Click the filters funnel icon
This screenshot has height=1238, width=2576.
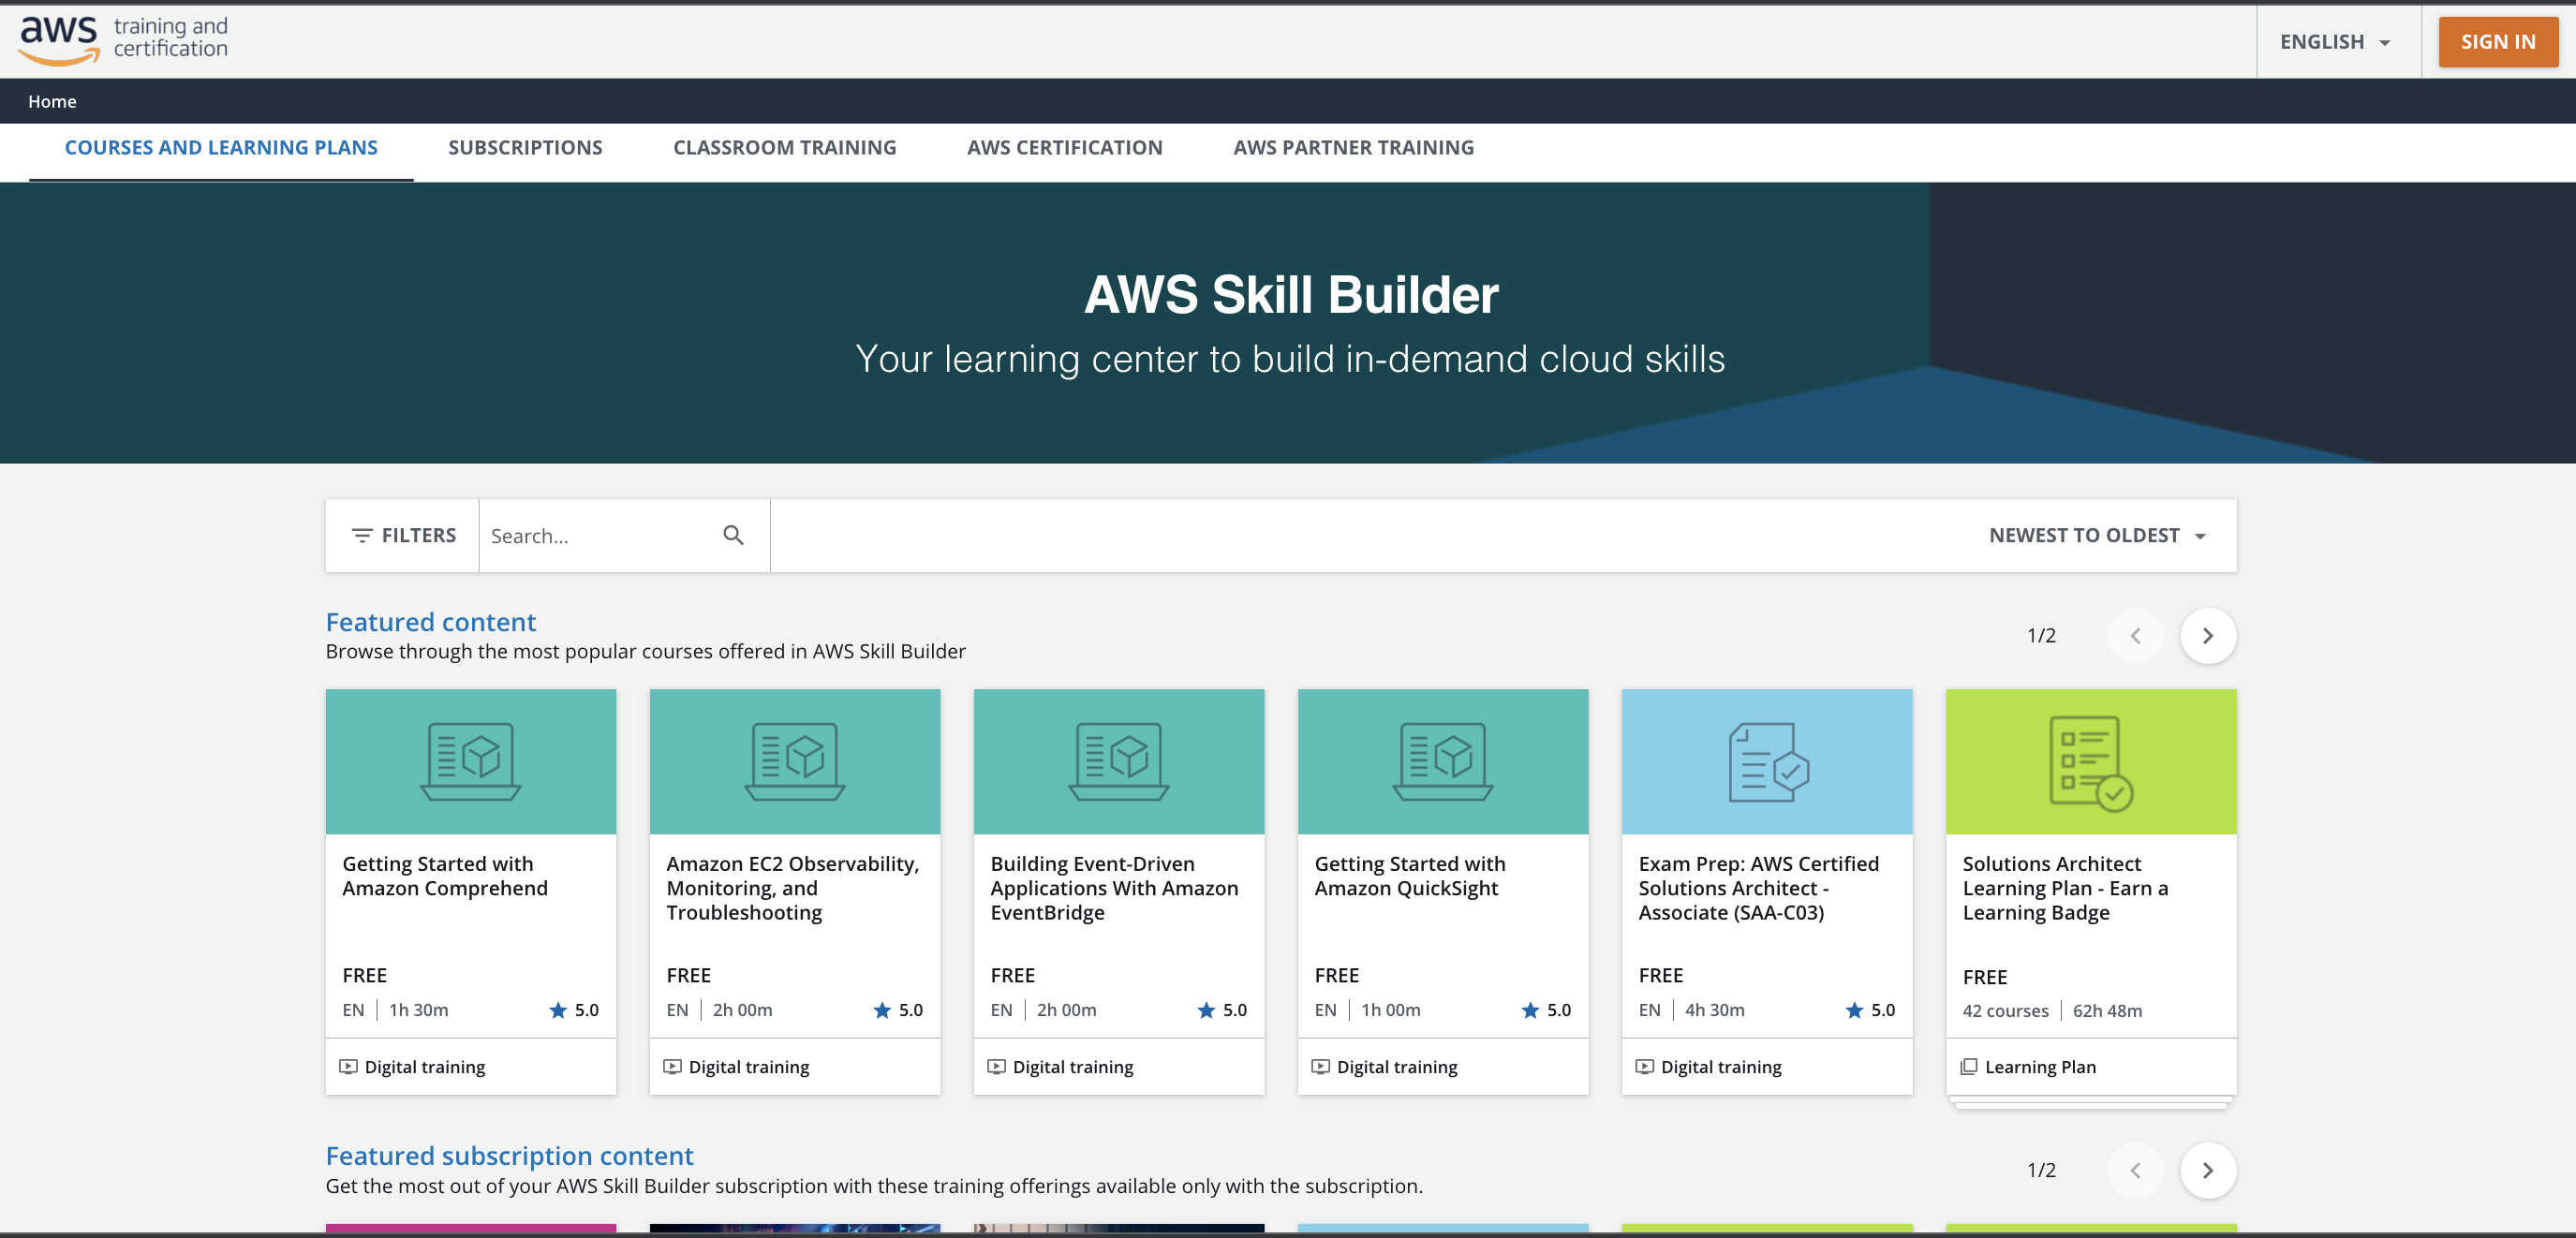click(x=362, y=536)
